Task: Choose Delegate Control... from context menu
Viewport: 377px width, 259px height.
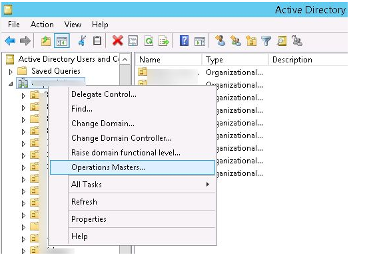Action: (133, 94)
